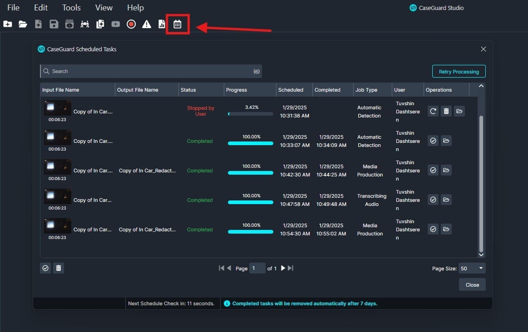
Task: Click the open folder toolbar icon
Action: point(23,24)
